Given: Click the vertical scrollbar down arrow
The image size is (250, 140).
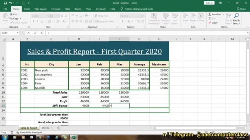Looking at the screenshot, I should [x=248, y=124].
